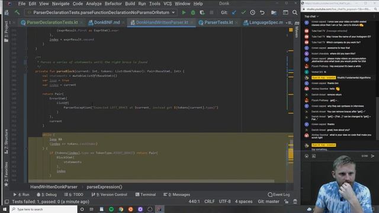Open the 9: Version Control tool window
Viewport: 379px width, 213px height.
(109, 195)
